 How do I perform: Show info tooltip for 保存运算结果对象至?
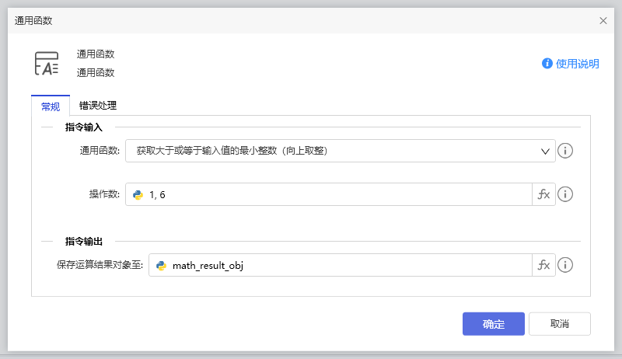click(x=566, y=265)
